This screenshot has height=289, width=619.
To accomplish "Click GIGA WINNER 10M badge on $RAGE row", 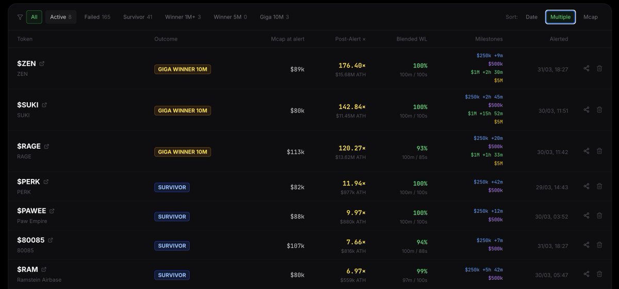I will coord(183,152).
